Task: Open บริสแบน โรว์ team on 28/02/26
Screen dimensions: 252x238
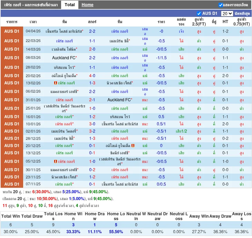Action: click(x=64, y=68)
